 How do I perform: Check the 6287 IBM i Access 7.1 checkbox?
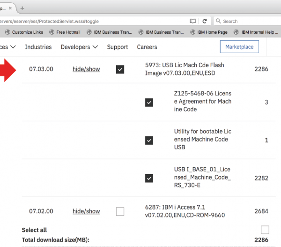[x=120, y=211]
